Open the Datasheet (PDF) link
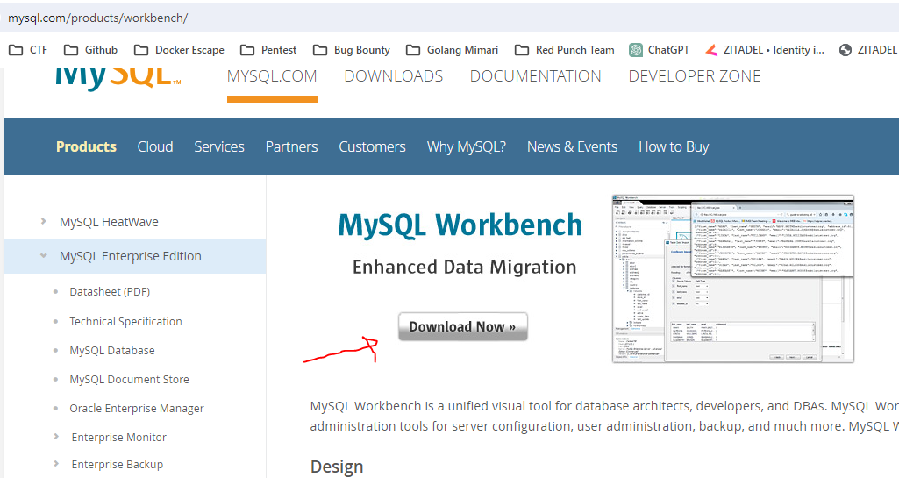Screen dimensions: 899x478 click(110, 292)
